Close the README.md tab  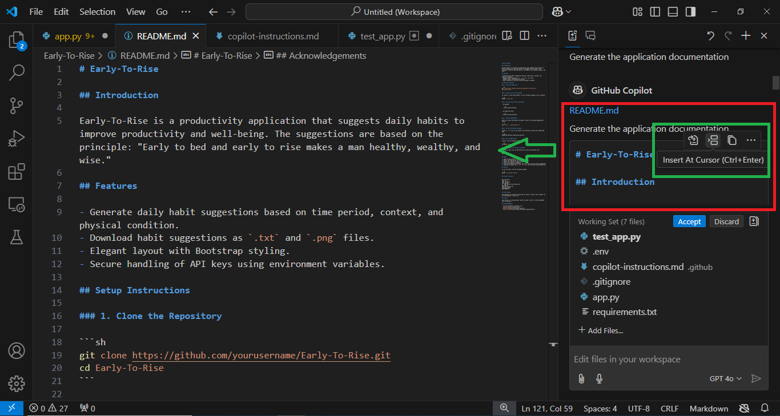pos(195,36)
